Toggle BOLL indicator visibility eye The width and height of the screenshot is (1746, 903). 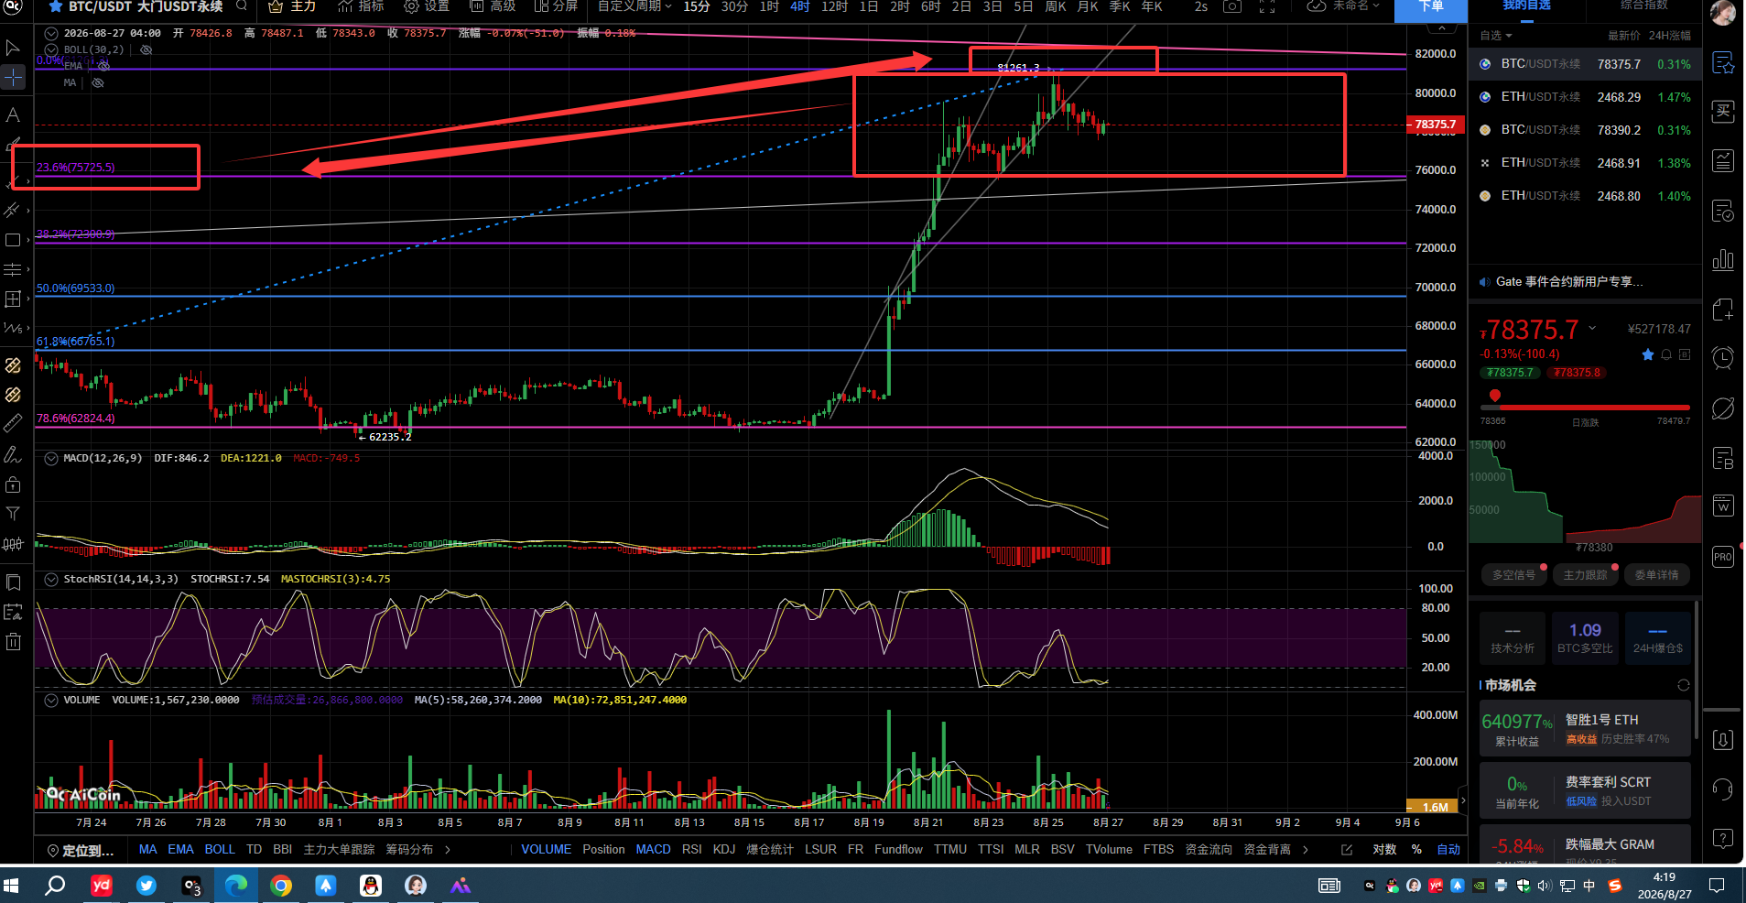(x=146, y=49)
